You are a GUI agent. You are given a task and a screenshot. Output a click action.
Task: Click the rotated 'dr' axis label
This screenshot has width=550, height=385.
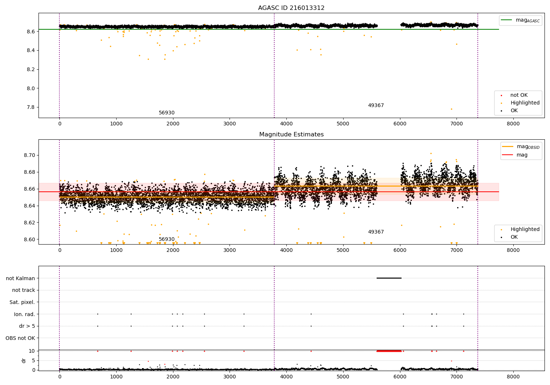coord(24,360)
